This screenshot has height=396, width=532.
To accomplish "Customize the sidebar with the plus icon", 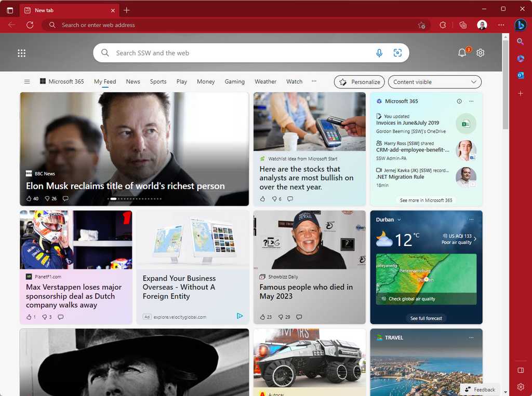I will coord(521,94).
